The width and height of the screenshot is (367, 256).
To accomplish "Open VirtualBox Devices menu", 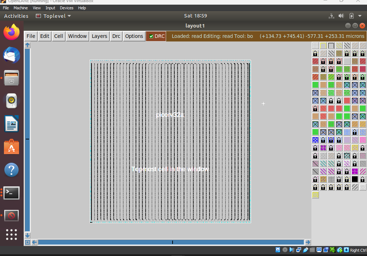I will [x=66, y=8].
